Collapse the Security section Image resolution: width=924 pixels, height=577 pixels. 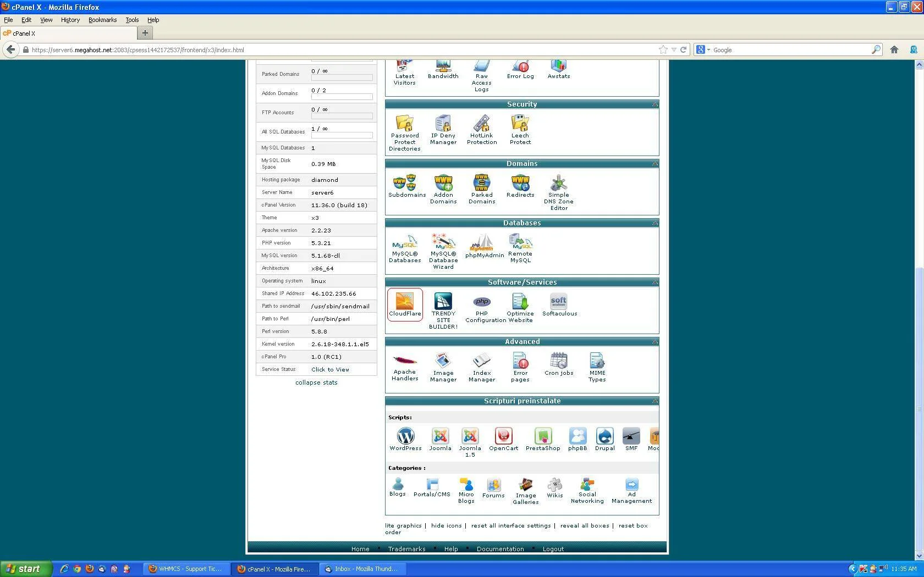(x=655, y=104)
